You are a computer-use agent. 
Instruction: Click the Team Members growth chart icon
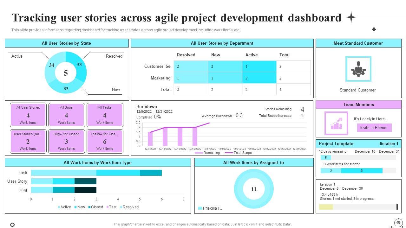[336, 123]
